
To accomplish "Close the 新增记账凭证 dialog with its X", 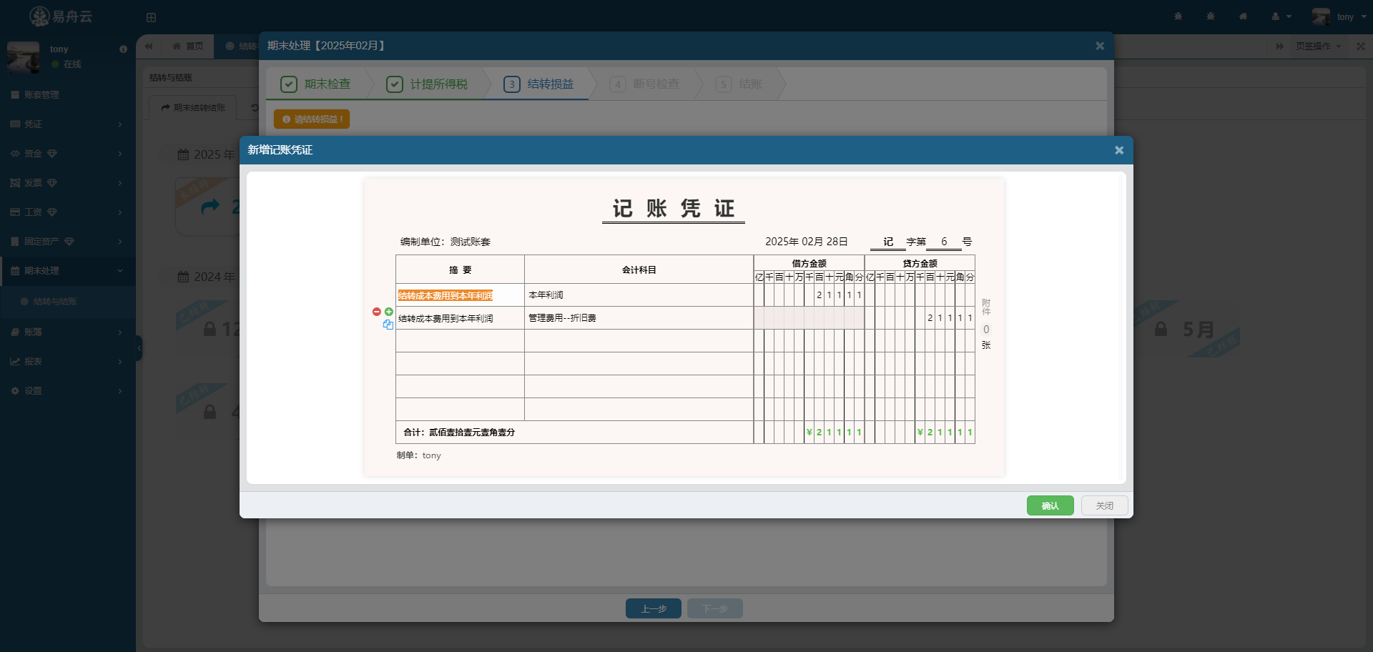I will (1119, 150).
